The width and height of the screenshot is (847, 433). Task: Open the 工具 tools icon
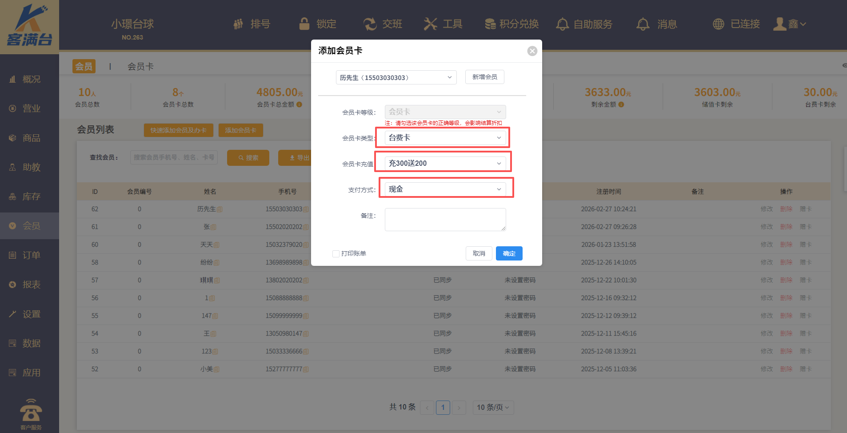[430, 24]
